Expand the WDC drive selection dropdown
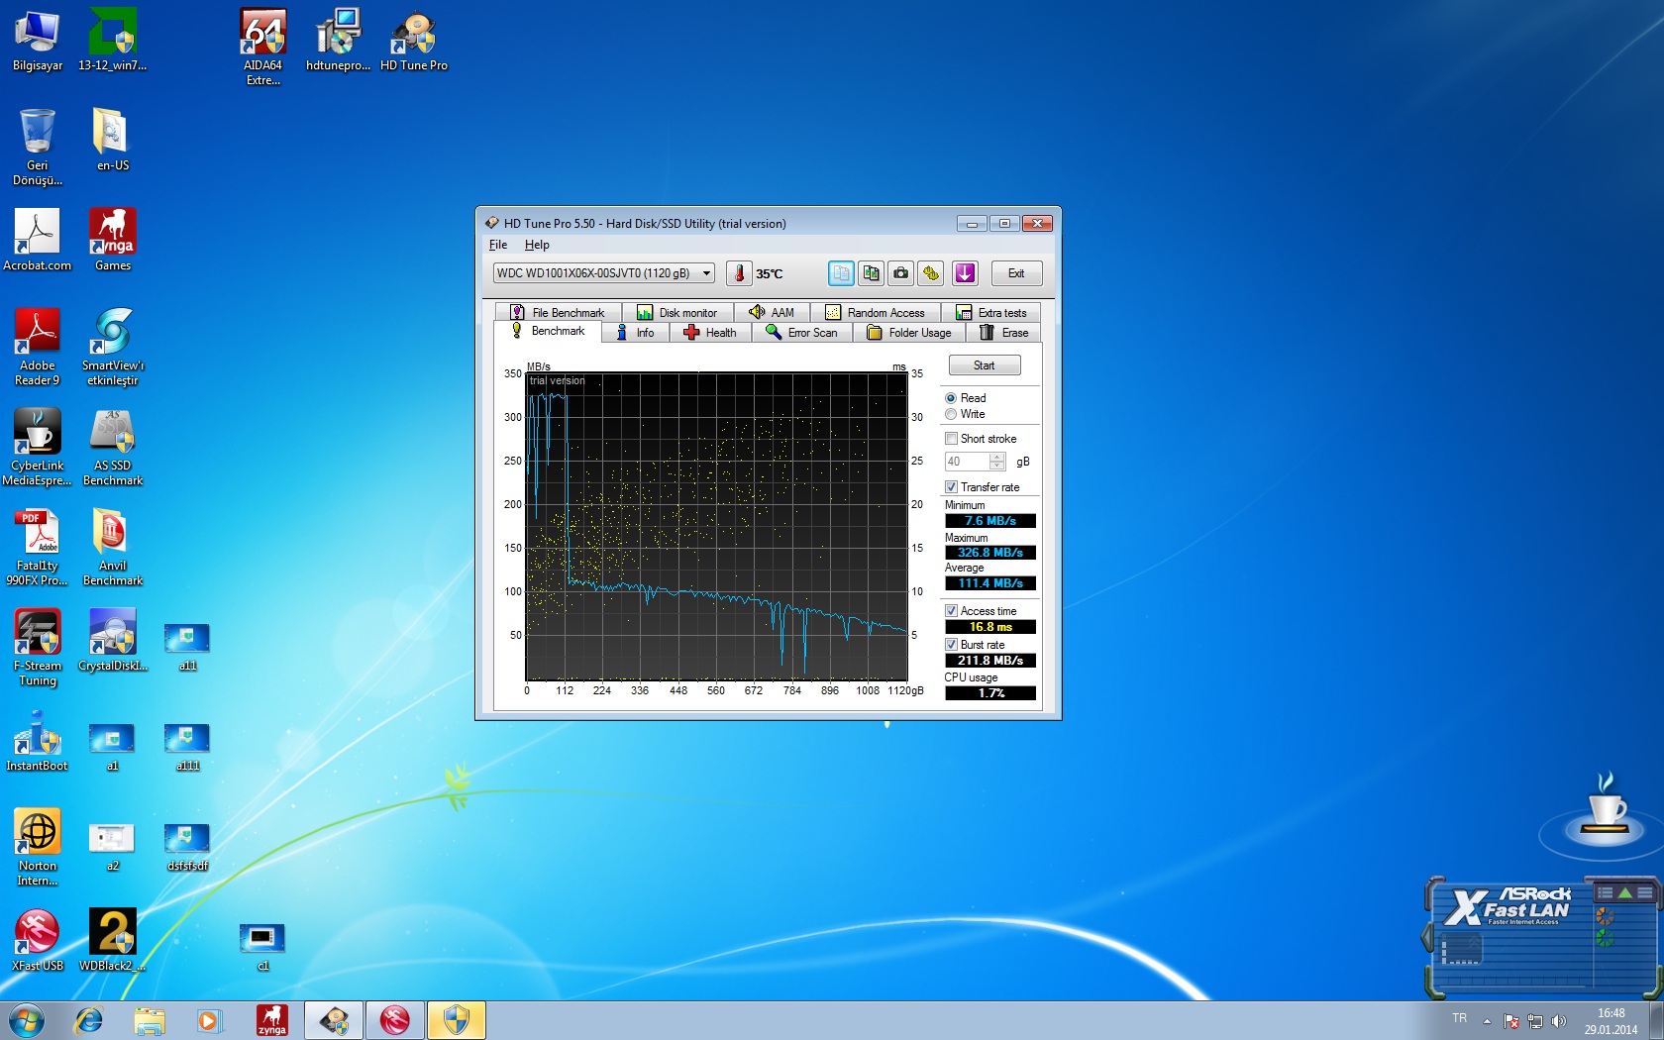The width and height of the screenshot is (1664, 1040). pos(706,273)
